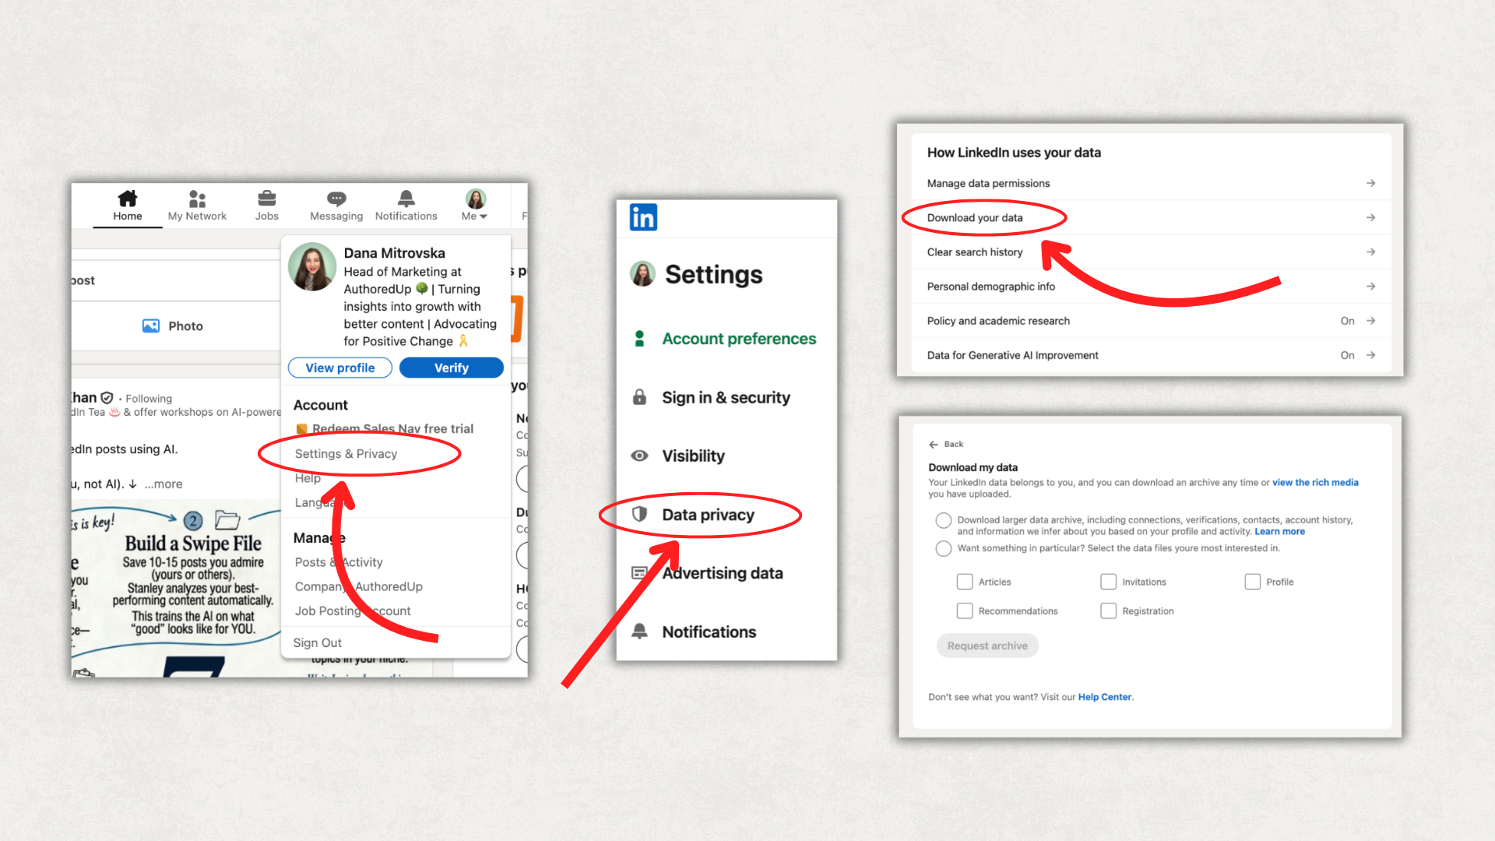Check the Registration checkbox
Screen dimensions: 1495x841
[x=1108, y=611]
